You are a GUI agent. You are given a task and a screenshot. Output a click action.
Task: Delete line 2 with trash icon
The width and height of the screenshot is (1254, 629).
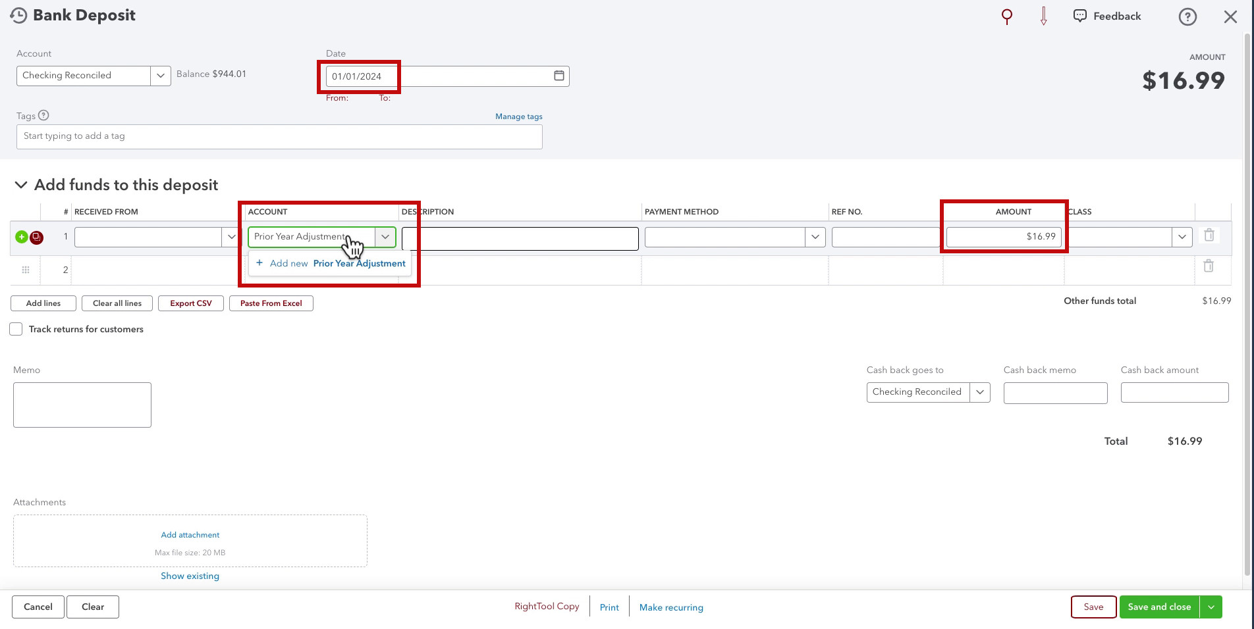pos(1209,266)
